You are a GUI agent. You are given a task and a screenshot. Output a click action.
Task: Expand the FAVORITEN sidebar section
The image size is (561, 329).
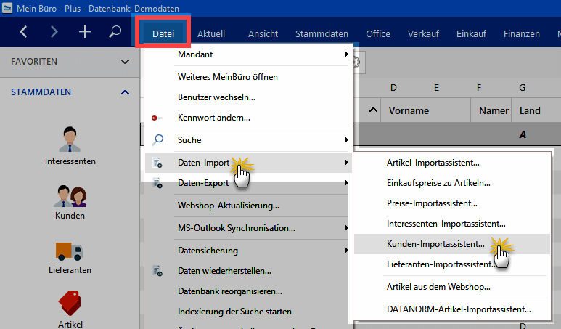click(x=125, y=62)
